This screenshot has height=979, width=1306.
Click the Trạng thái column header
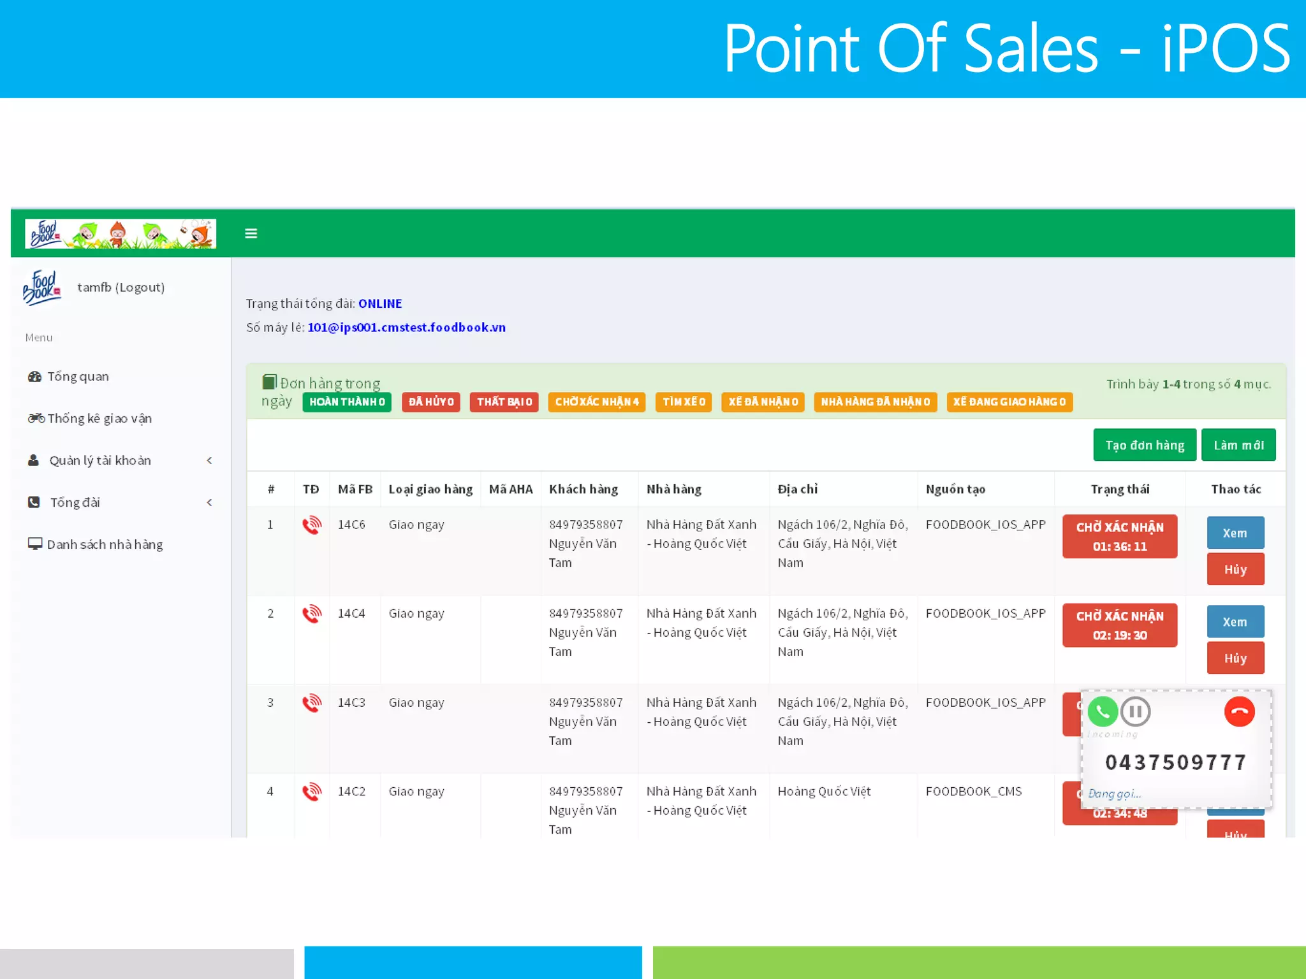coord(1120,489)
